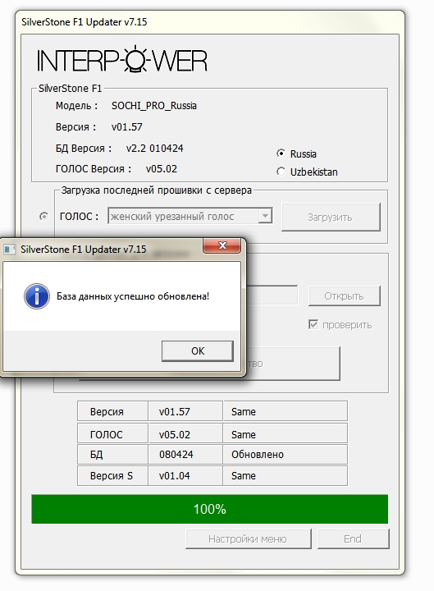Click OK in the success dialog
This screenshot has width=434, height=591.
pyautogui.click(x=198, y=351)
